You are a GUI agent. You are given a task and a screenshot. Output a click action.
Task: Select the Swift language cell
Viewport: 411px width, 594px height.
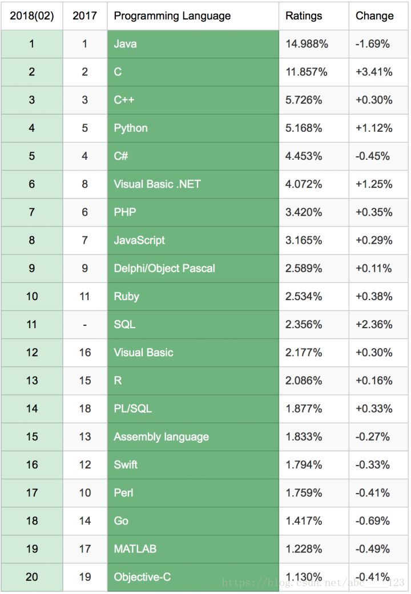(x=193, y=464)
